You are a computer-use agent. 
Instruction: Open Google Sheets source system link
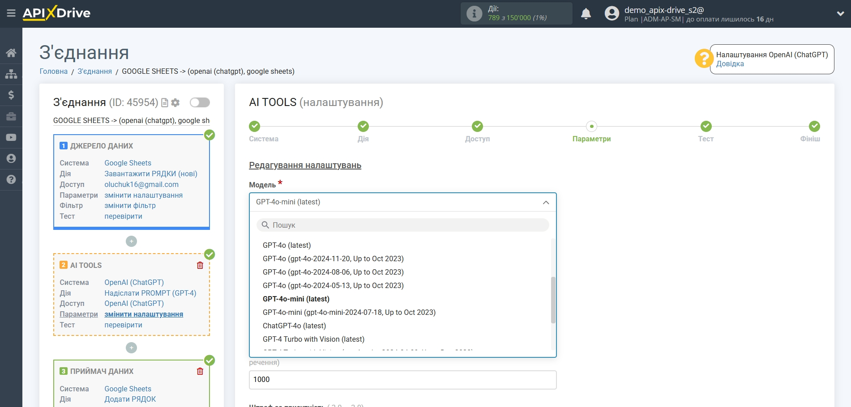click(x=128, y=163)
